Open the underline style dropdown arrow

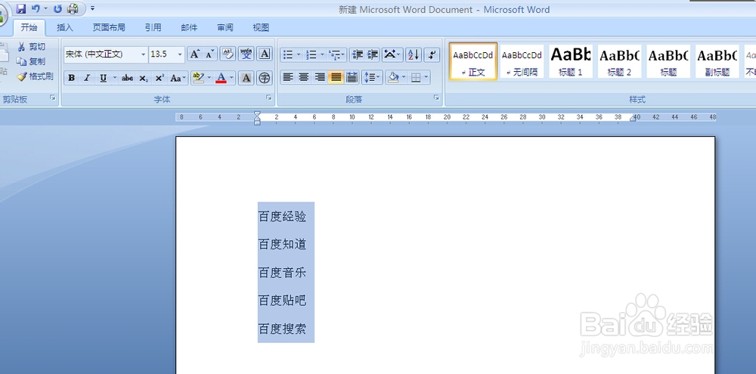[115, 78]
